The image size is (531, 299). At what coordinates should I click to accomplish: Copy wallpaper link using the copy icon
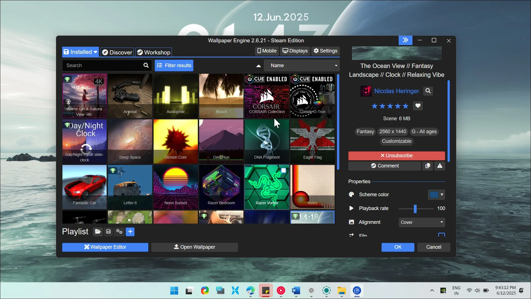(x=428, y=166)
